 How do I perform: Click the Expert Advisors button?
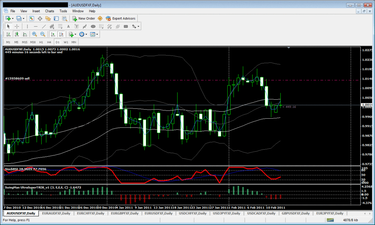click(x=121, y=18)
